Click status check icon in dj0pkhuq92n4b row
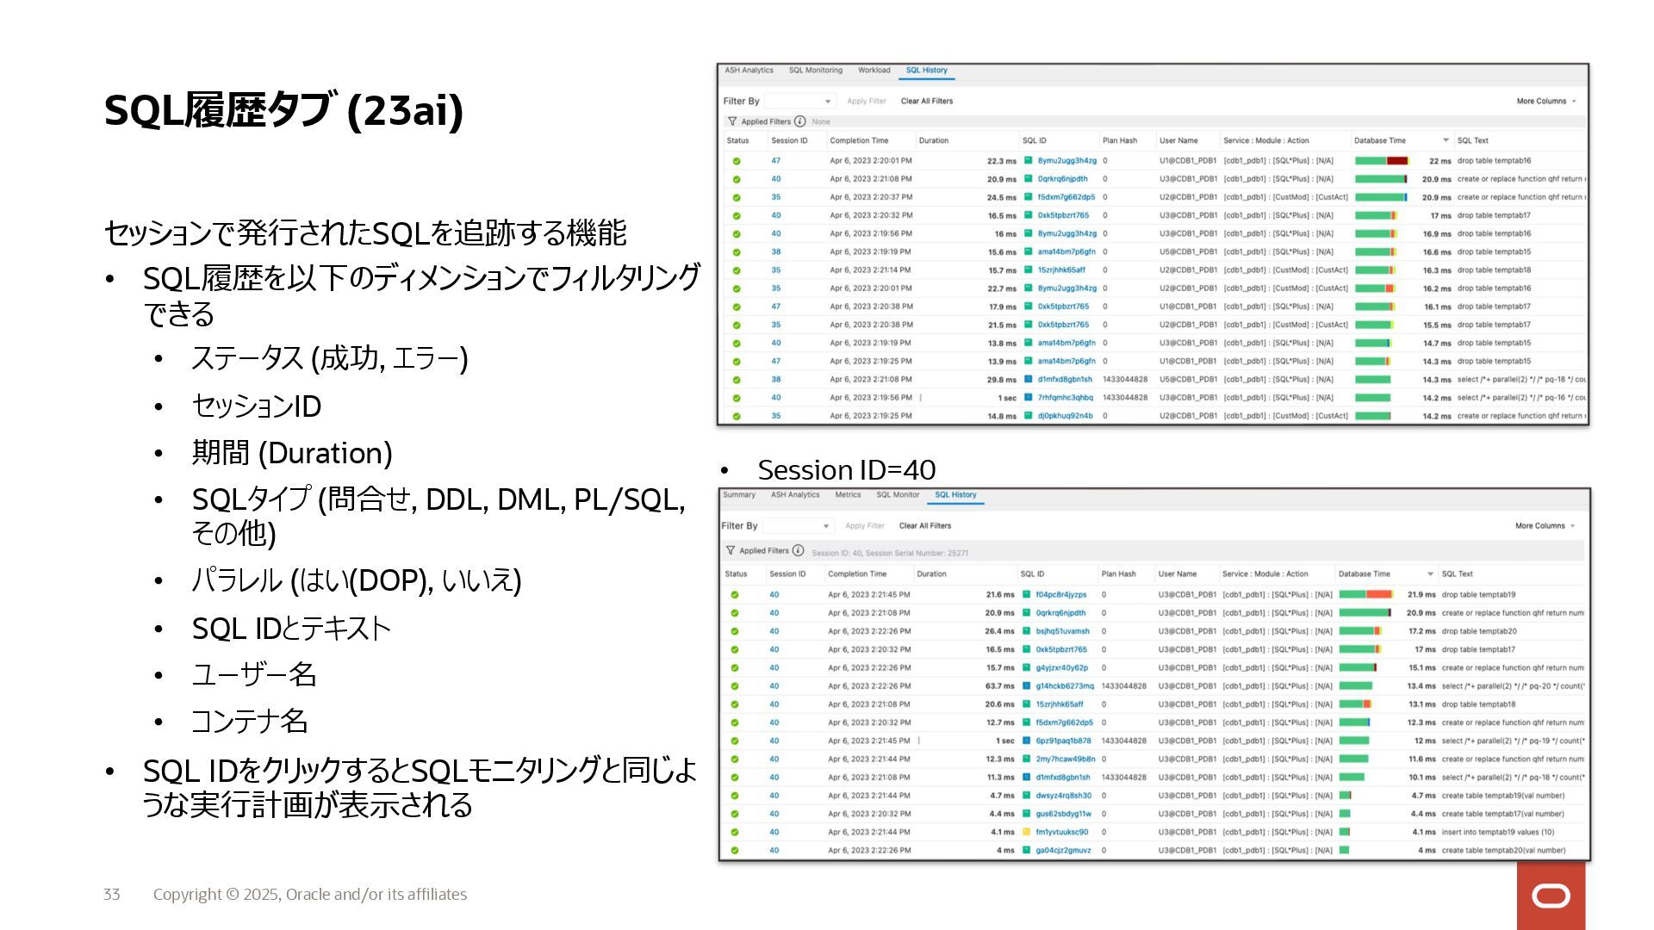Viewport: 1654px width, 930px height. point(737,416)
